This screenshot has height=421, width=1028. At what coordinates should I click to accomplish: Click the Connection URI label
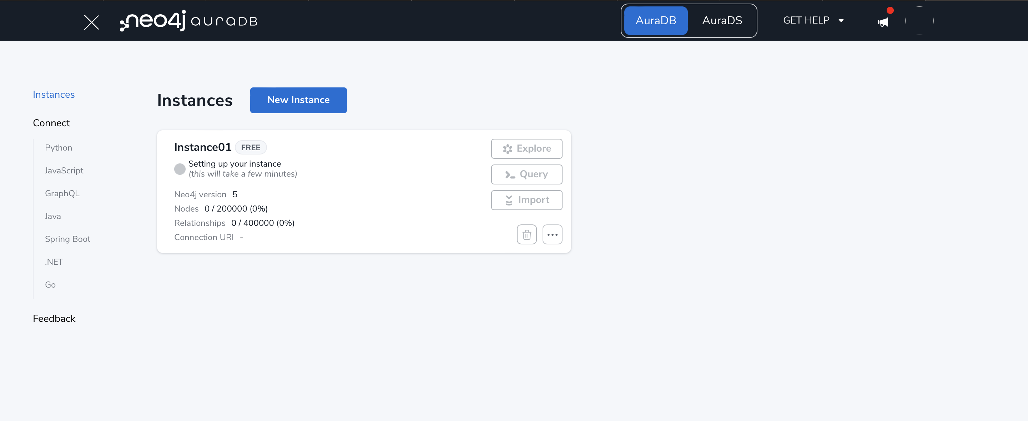pos(203,237)
